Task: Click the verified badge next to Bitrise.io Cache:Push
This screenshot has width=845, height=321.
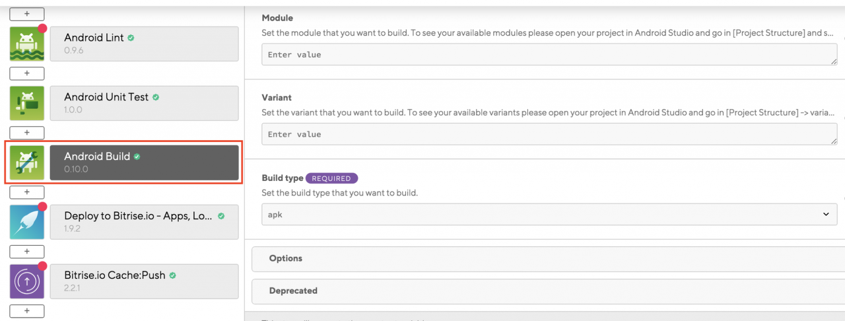Action: tap(172, 275)
